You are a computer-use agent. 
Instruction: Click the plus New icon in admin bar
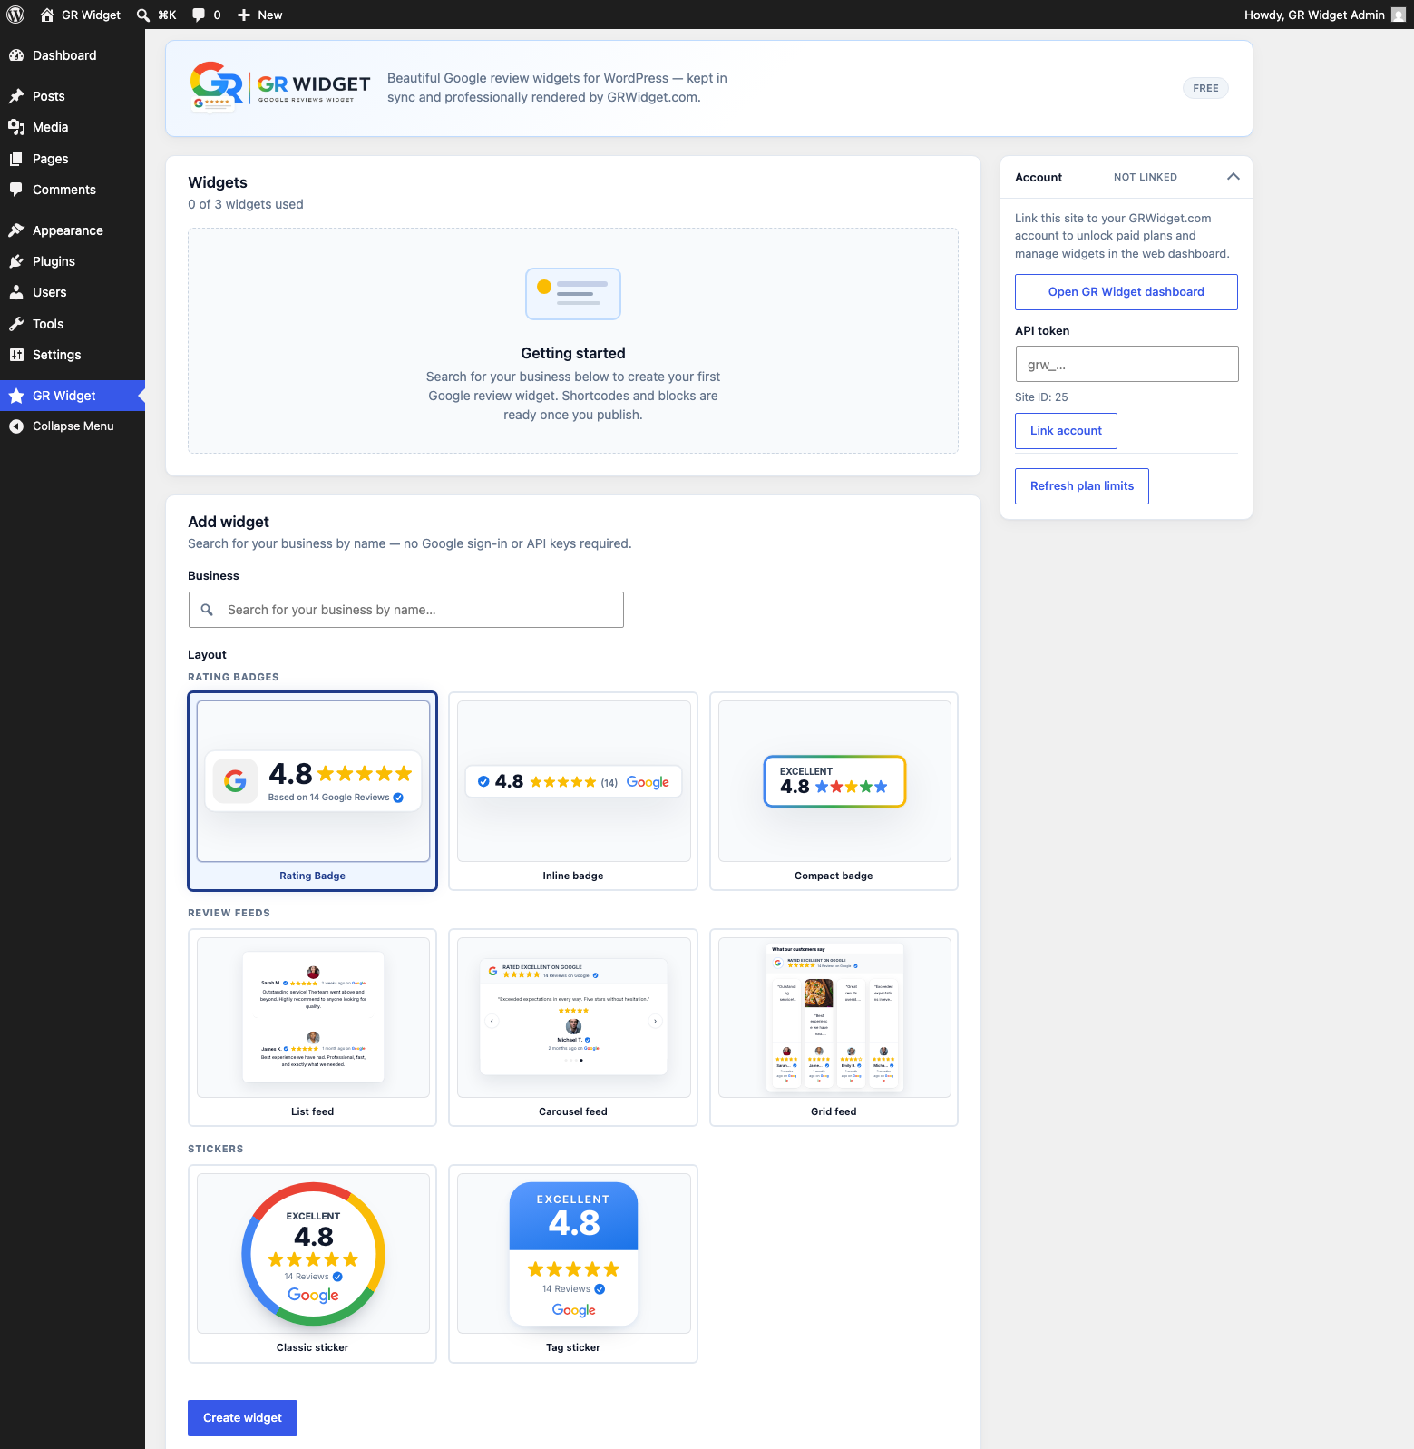[244, 15]
